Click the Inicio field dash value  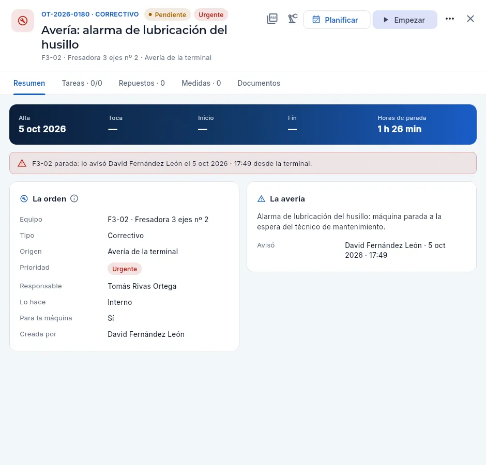(x=202, y=129)
